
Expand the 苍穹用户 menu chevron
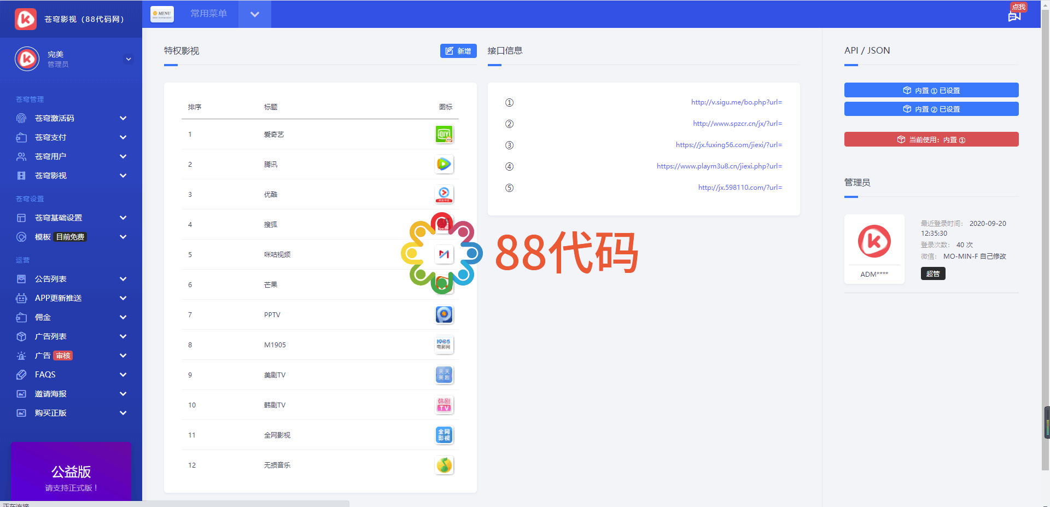pos(123,156)
